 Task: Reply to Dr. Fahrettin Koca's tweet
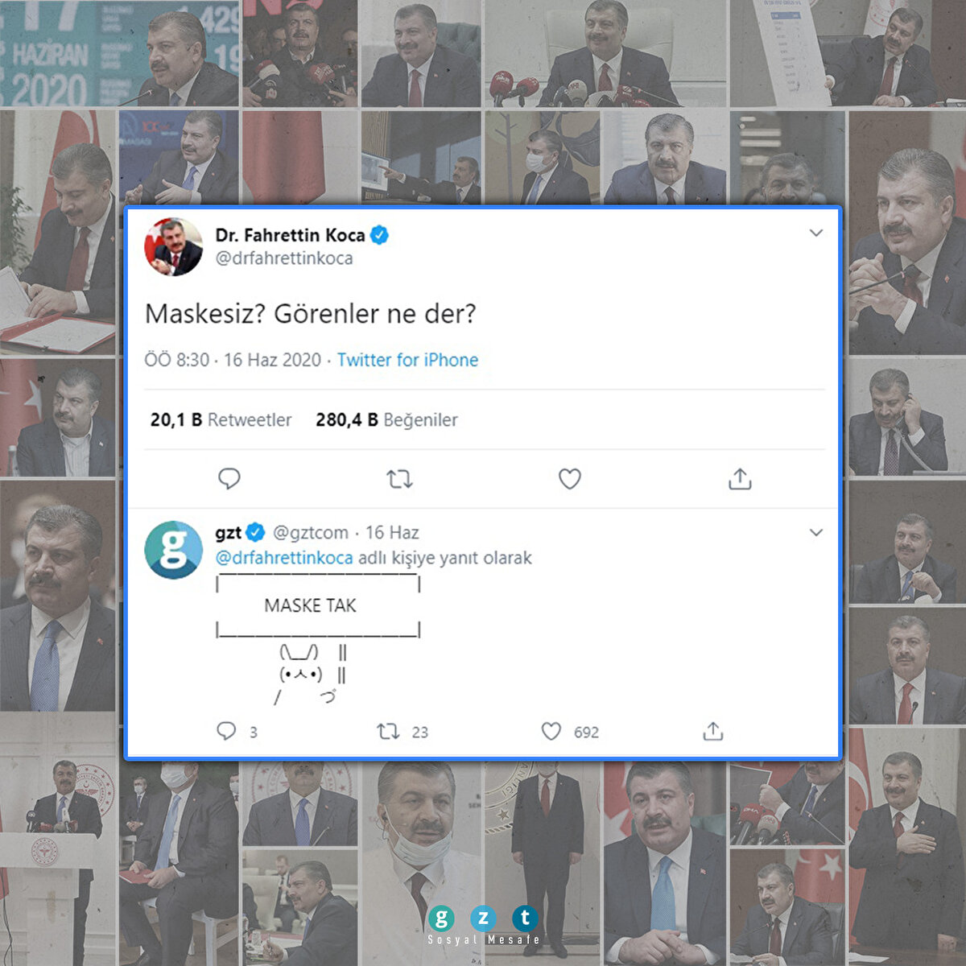click(x=229, y=479)
